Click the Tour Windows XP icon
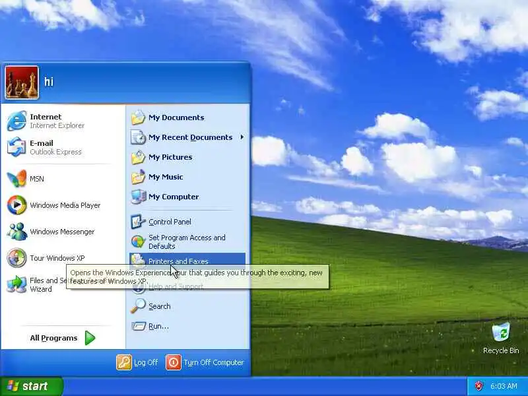This screenshot has width=528, height=396. [16, 258]
